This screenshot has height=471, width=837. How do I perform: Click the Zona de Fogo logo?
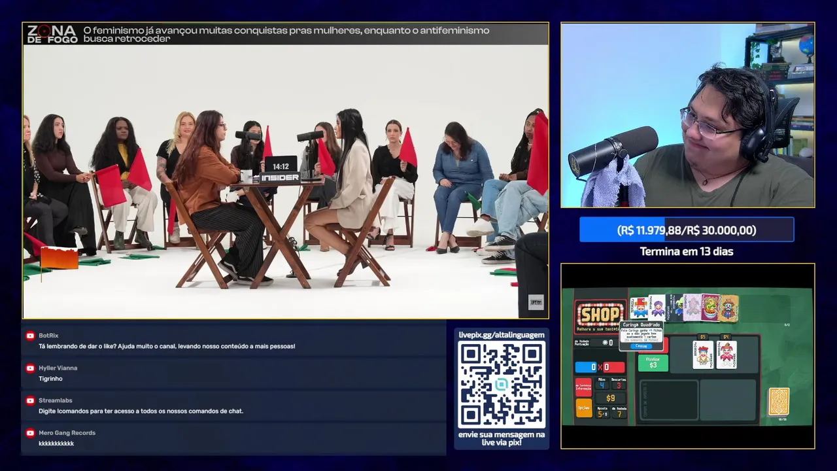click(x=52, y=34)
